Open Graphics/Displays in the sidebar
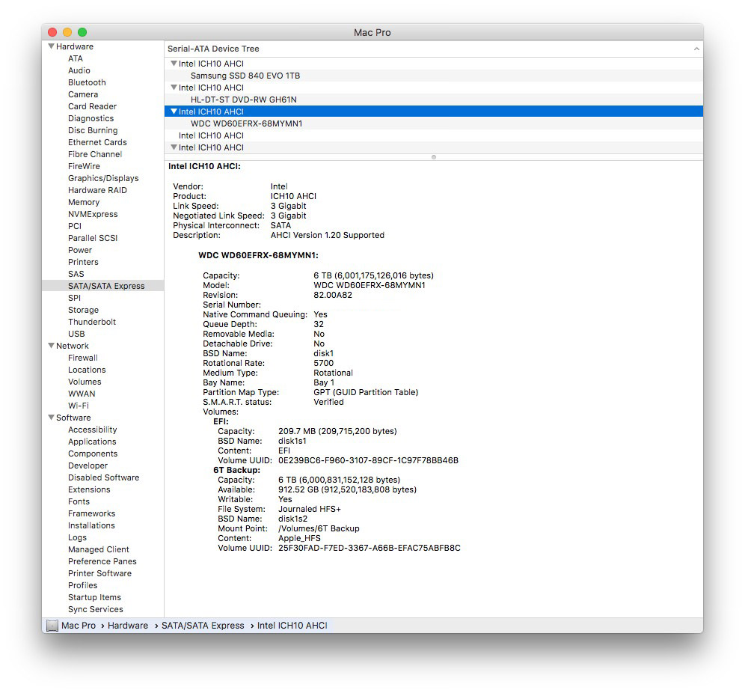The height and width of the screenshot is (693, 745). [103, 178]
